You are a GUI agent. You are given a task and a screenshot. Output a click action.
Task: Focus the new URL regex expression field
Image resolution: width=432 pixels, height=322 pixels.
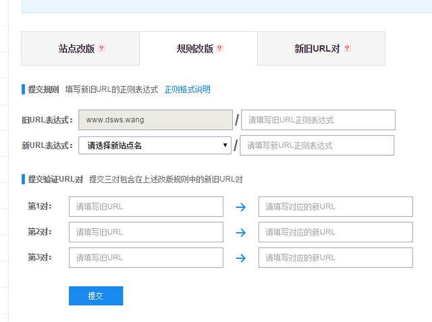click(317, 145)
